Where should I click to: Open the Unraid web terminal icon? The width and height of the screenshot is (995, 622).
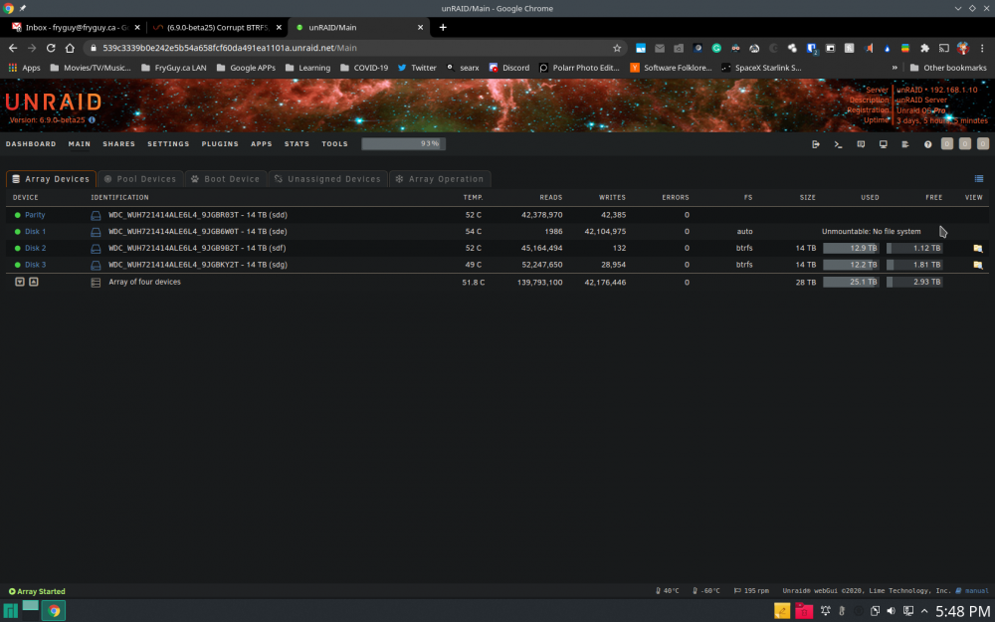838,144
